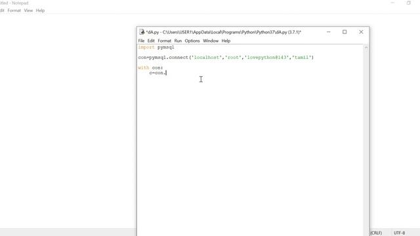The image size is (420, 236).
Task: Close the IDLE dA.py window
Action: [361, 32]
